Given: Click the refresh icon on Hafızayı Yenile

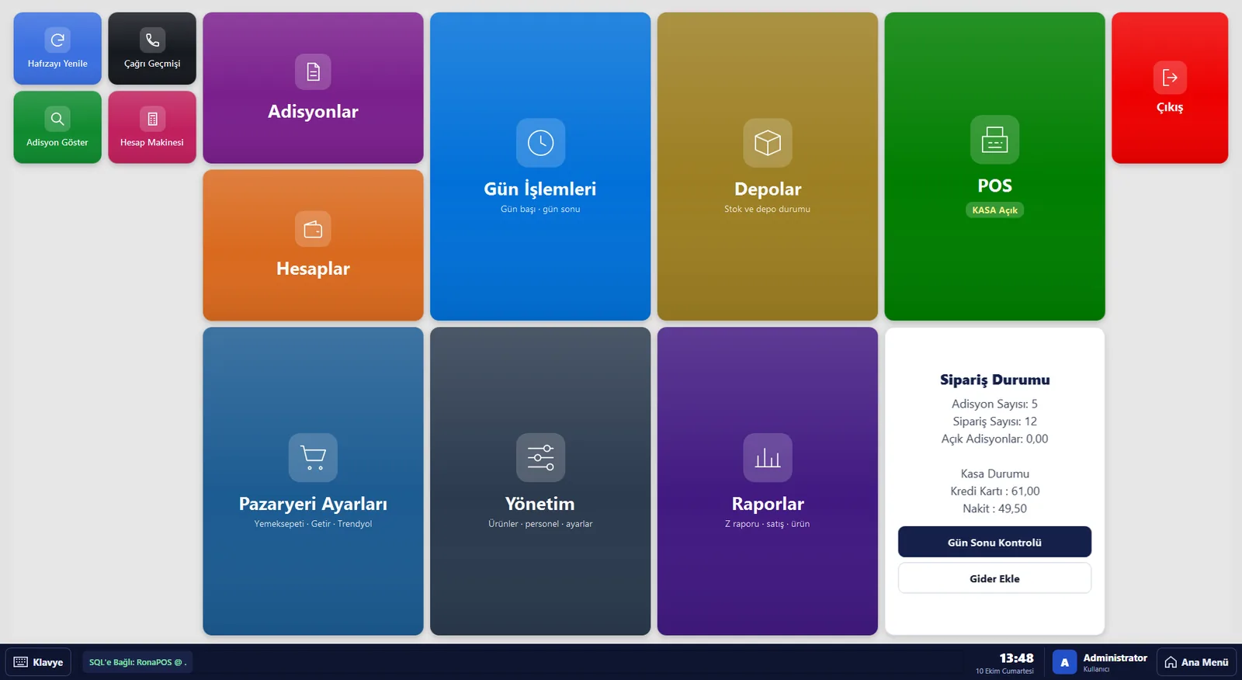Looking at the screenshot, I should pyautogui.click(x=57, y=40).
